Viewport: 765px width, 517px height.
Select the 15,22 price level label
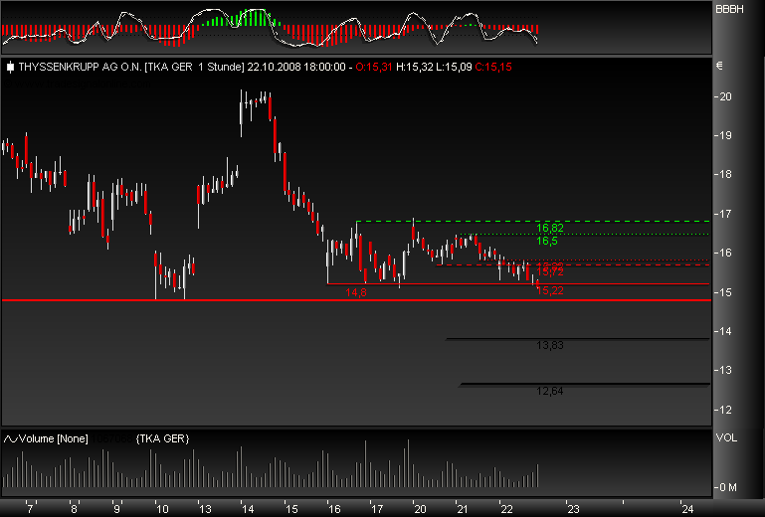[x=550, y=289]
